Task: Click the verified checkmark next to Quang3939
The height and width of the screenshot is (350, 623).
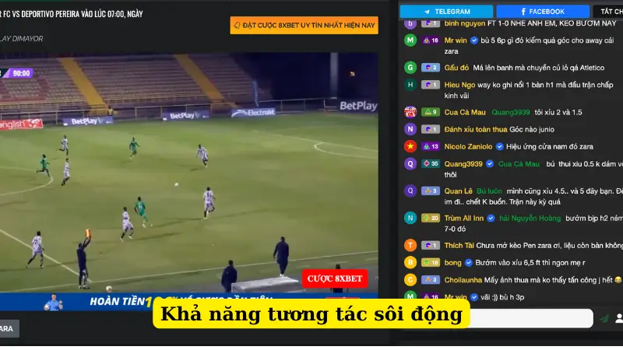Action: [x=490, y=164]
